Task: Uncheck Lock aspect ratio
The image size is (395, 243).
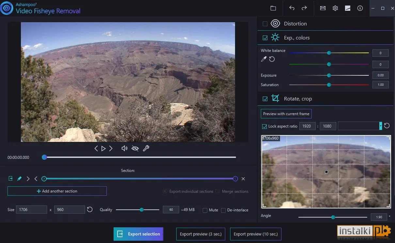Action: point(264,126)
